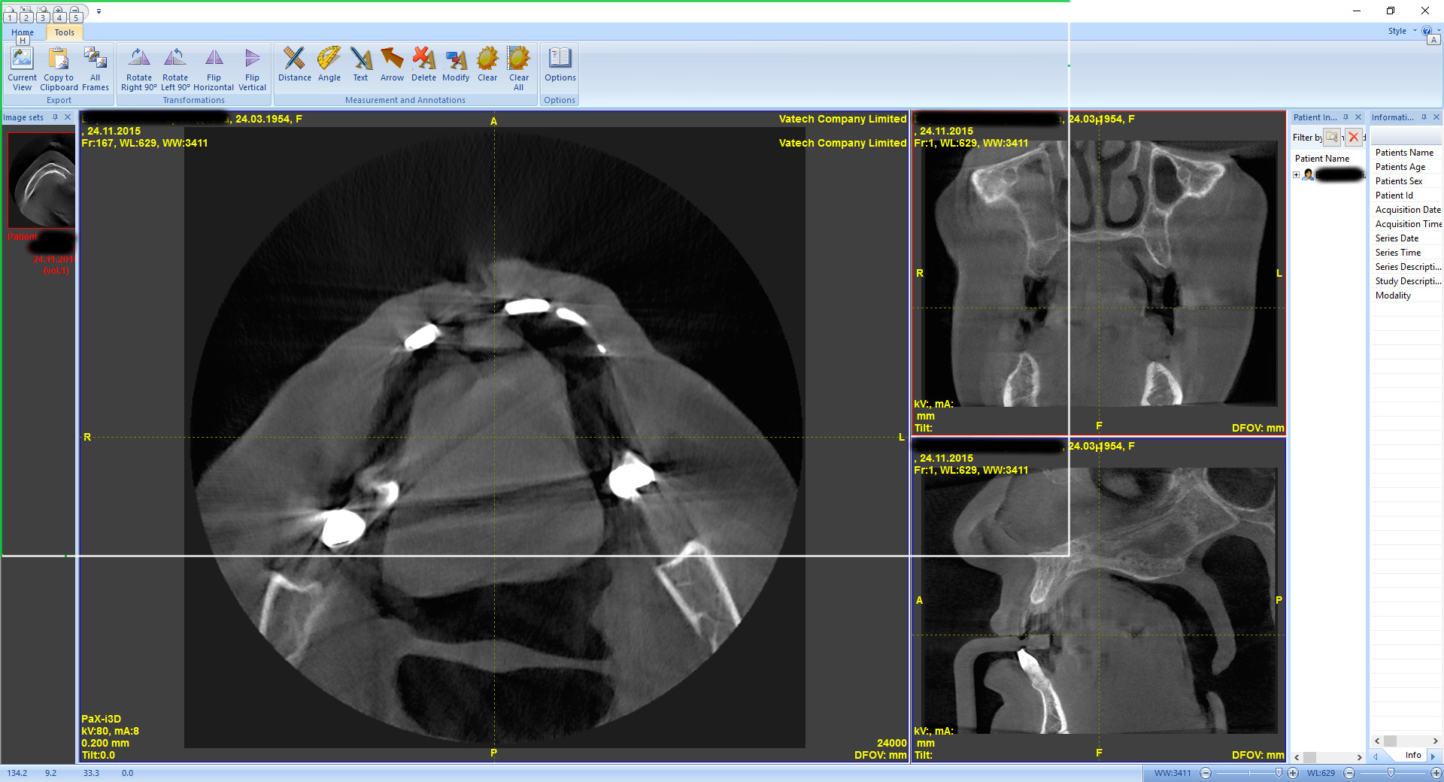This screenshot has width=1444, height=782.
Task: Click the WL window level slider handle
Action: [1391, 773]
